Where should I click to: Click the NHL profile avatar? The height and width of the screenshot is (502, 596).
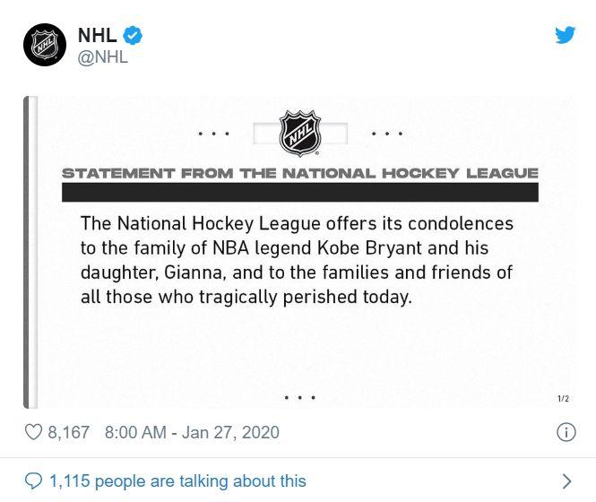[45, 45]
